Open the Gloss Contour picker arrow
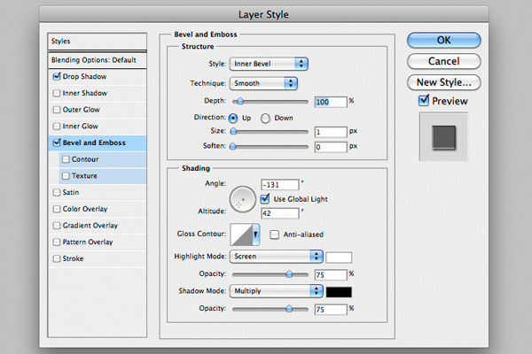Screen dimensions: 532x354 (x=256, y=234)
